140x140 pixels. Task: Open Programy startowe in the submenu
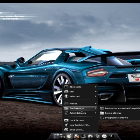119,118
